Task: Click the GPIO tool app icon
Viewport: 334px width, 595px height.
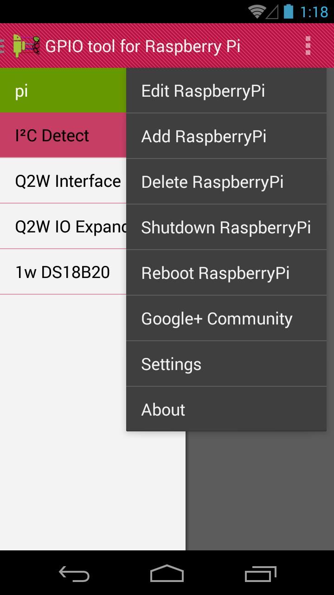Action: 26,45
